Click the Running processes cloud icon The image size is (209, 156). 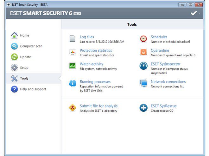tap(73, 83)
